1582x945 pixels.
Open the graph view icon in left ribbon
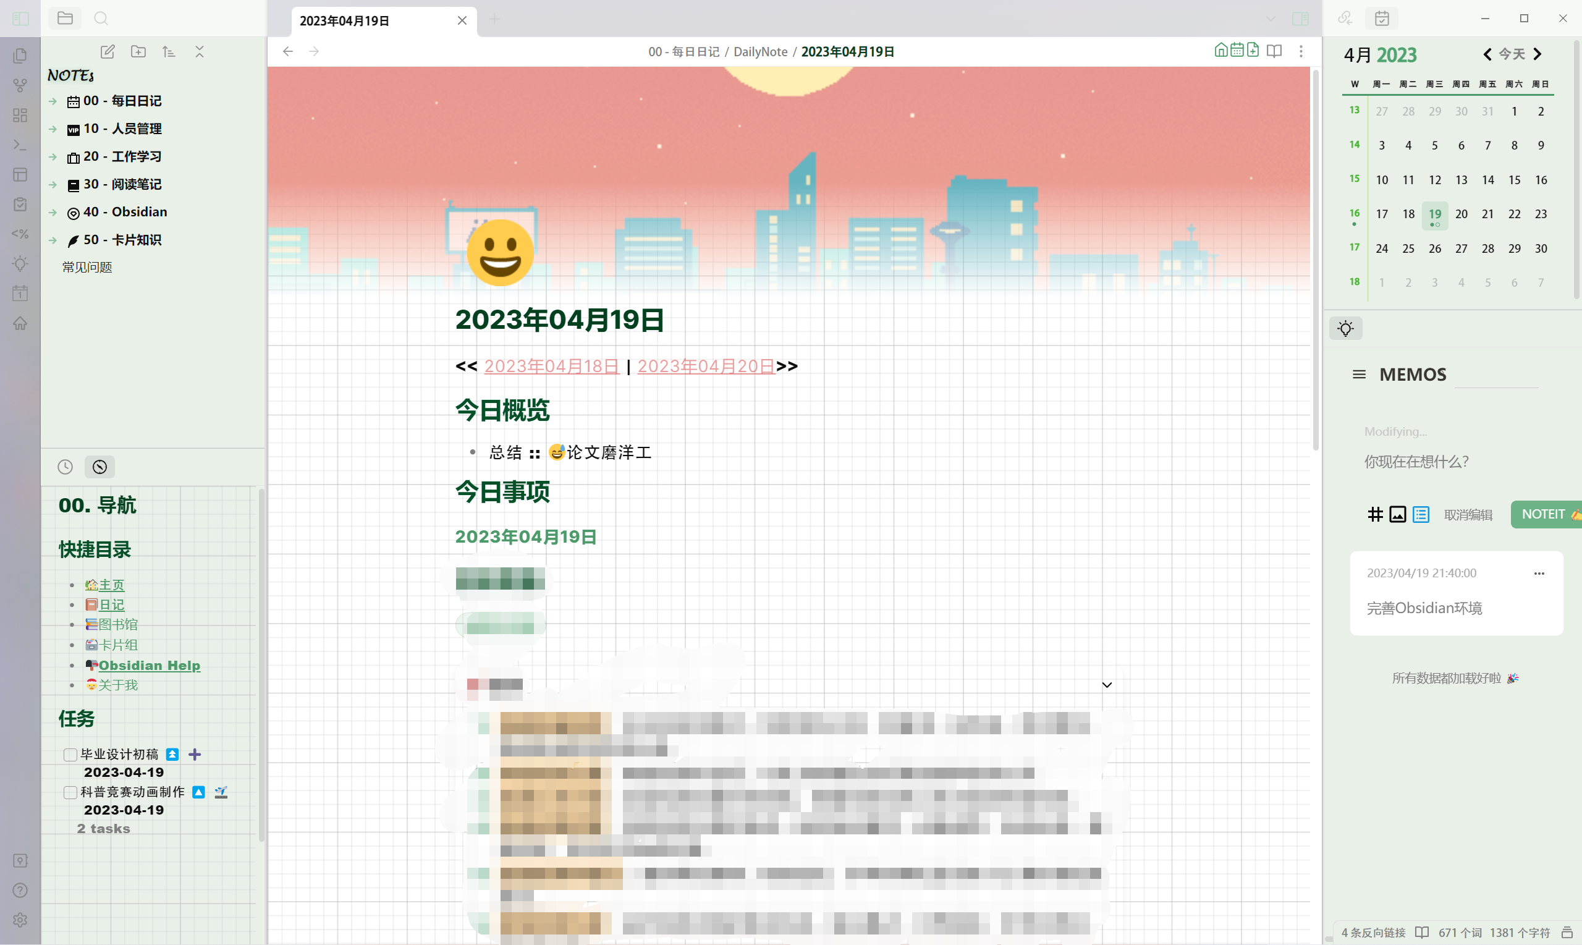pyautogui.click(x=20, y=85)
